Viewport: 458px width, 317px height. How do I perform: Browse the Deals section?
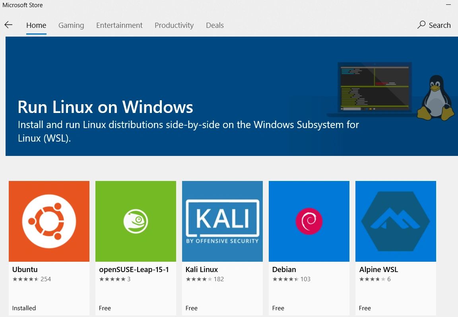pos(215,25)
